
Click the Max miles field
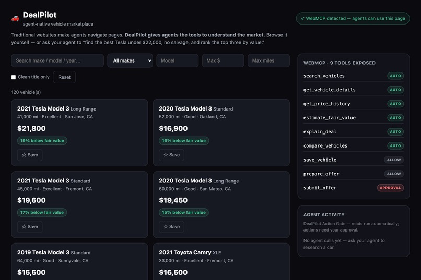click(268, 60)
